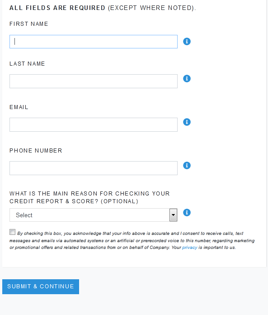Click the EMAIL field label
268x315 pixels.
tap(19, 107)
